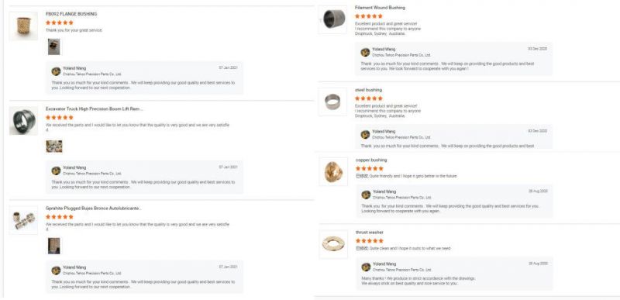
Task: Click Yoland Wang avatar in Filament Wound reply
Action: coord(365,52)
